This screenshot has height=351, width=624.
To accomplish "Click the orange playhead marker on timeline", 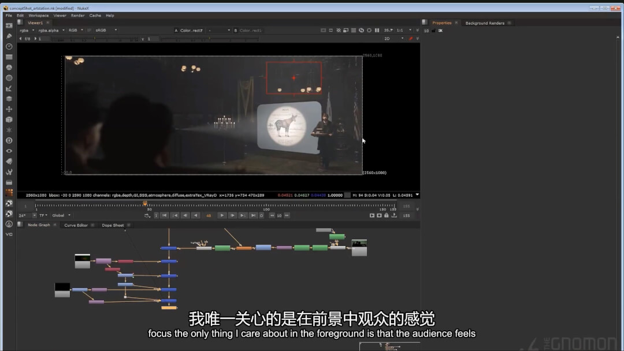I will [x=145, y=204].
